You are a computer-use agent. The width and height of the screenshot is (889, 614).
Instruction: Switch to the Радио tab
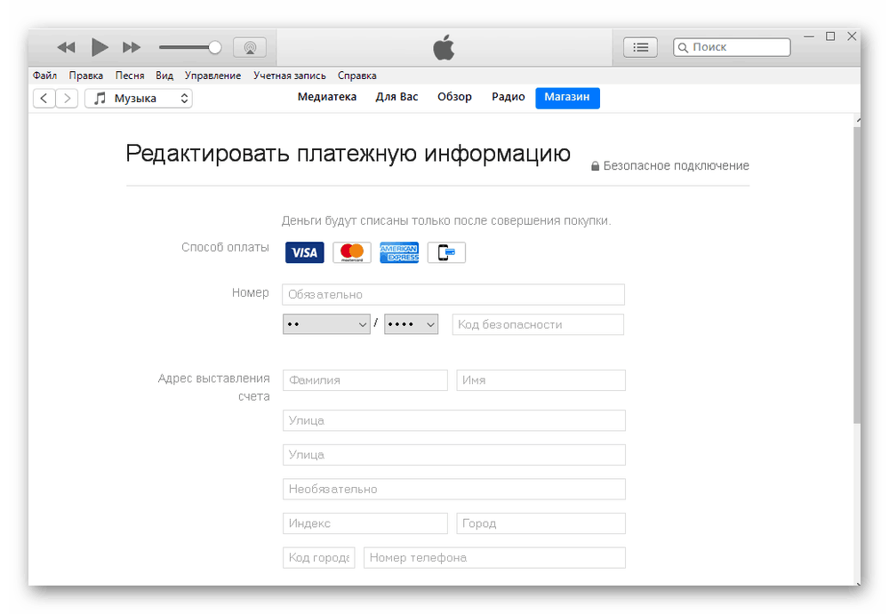(x=509, y=97)
